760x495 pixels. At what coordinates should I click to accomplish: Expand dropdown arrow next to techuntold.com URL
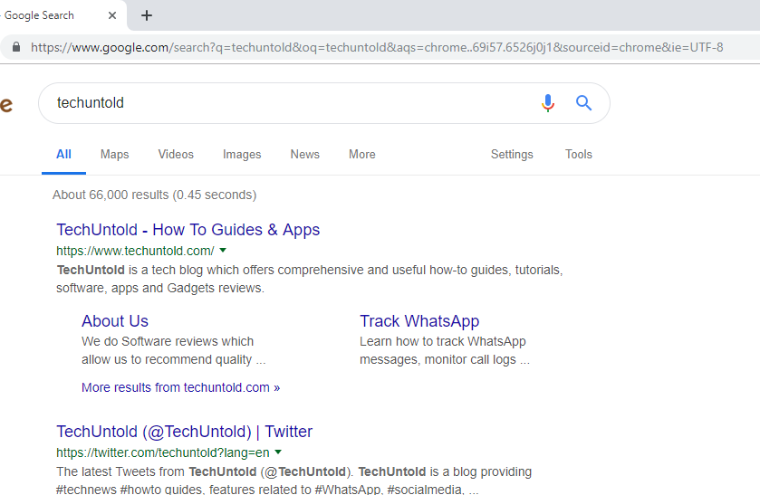pyautogui.click(x=223, y=251)
